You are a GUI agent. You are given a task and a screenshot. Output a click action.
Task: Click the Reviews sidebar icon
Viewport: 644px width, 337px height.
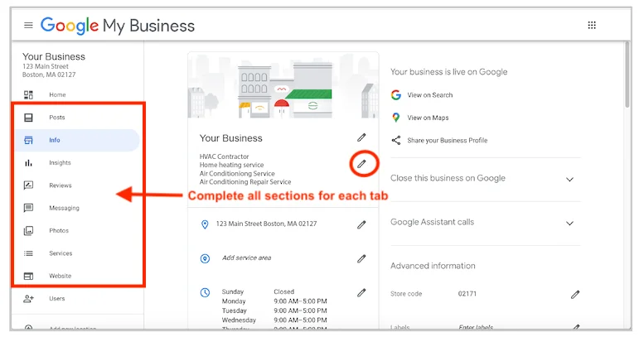28,185
